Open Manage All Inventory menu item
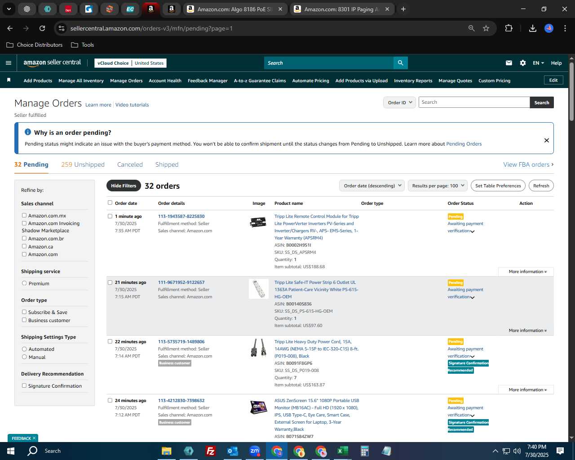Screen dimensions: 575x460 [81, 80]
